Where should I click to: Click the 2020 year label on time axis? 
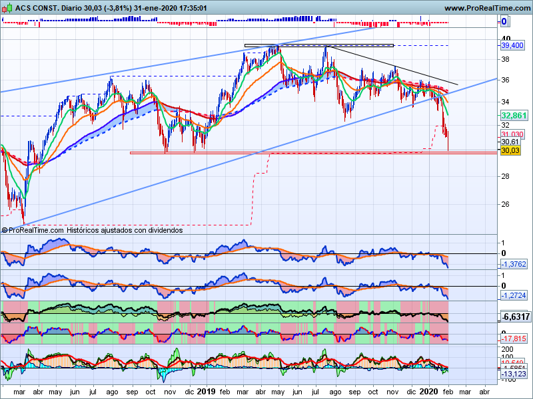(x=428, y=392)
